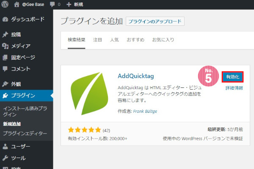The height and width of the screenshot is (169, 254).
Task: Click the (42) ratings count
Action: tap(106, 131)
